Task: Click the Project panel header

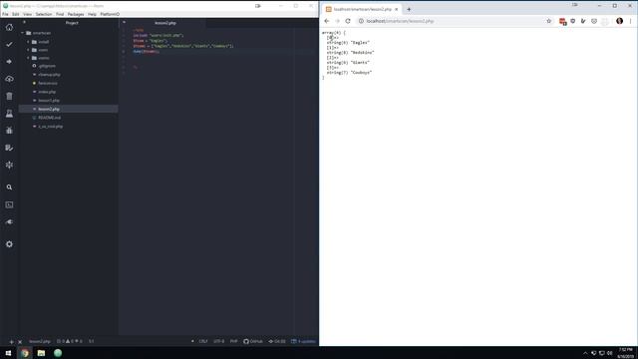Action: (x=72, y=23)
